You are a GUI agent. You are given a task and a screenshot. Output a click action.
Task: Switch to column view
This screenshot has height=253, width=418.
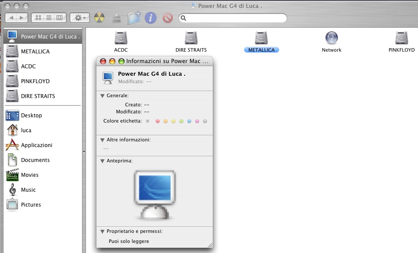[x=60, y=18]
